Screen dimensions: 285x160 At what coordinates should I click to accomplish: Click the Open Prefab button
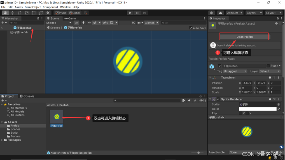click(x=245, y=37)
